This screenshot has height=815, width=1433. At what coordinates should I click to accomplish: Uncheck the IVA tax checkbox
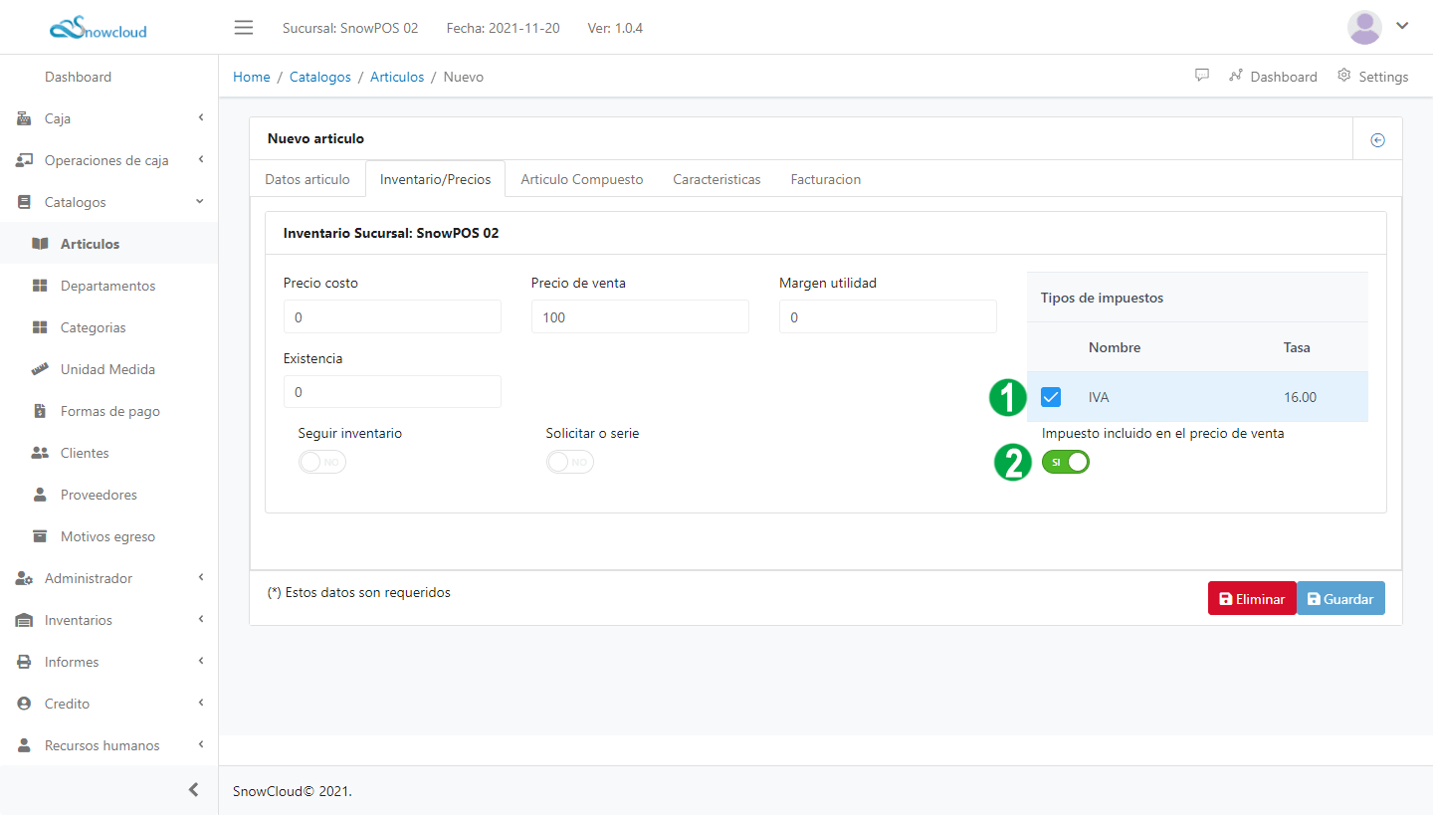[x=1051, y=397]
